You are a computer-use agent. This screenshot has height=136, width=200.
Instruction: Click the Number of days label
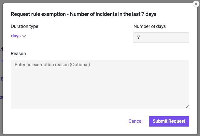click(x=150, y=26)
